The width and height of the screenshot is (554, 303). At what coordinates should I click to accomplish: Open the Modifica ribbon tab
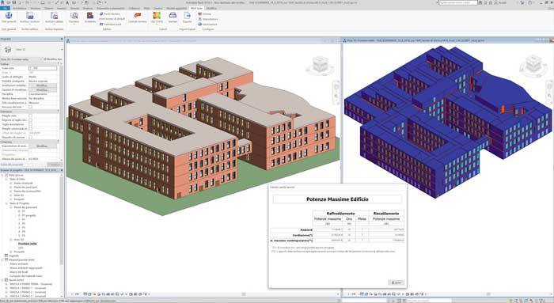point(211,8)
